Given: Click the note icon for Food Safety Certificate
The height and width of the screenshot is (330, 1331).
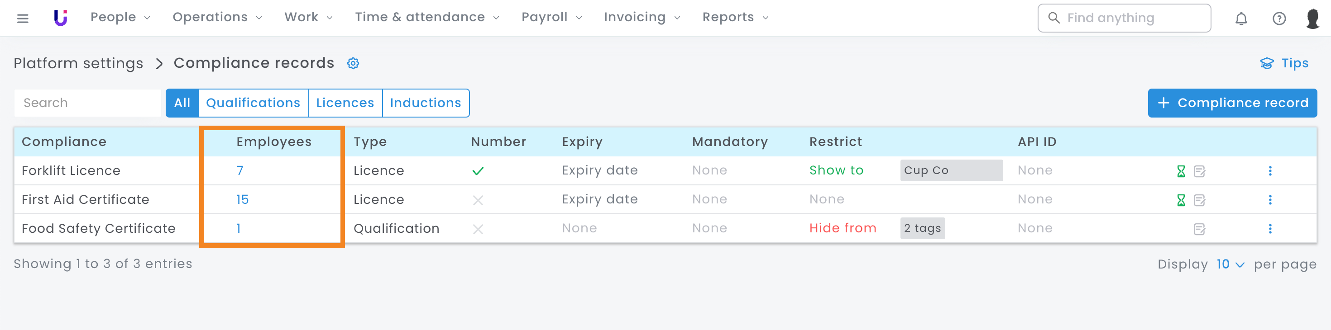Looking at the screenshot, I should tap(1199, 229).
